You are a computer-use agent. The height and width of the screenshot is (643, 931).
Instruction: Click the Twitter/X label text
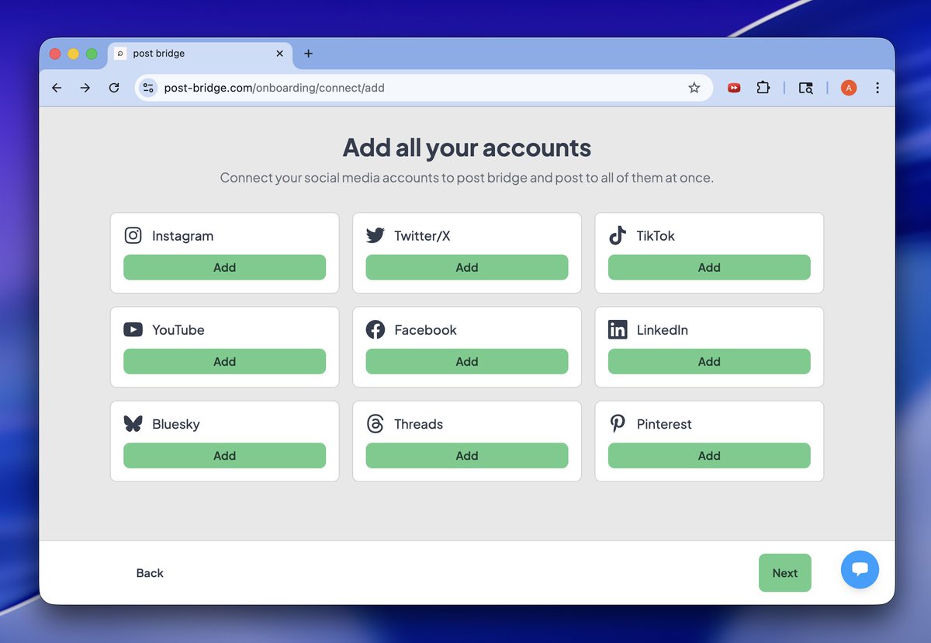pos(422,236)
